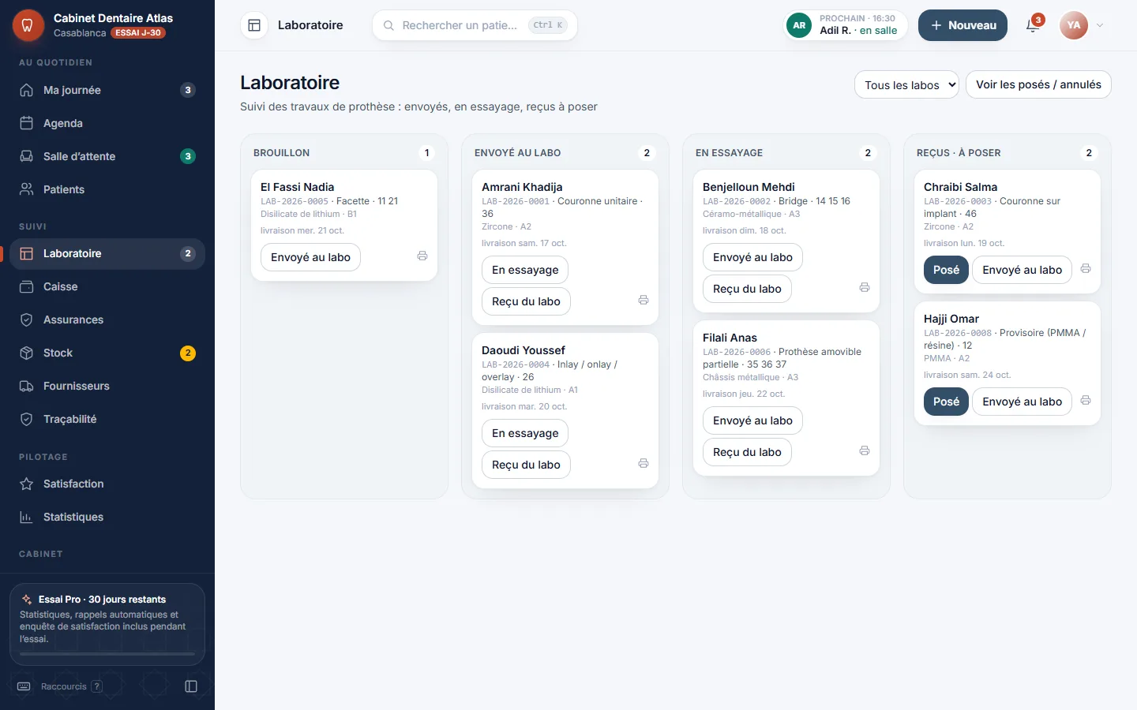The width and height of the screenshot is (1137, 710).
Task: Click the print icon on Daoudi Youssef card
Action: point(644,464)
